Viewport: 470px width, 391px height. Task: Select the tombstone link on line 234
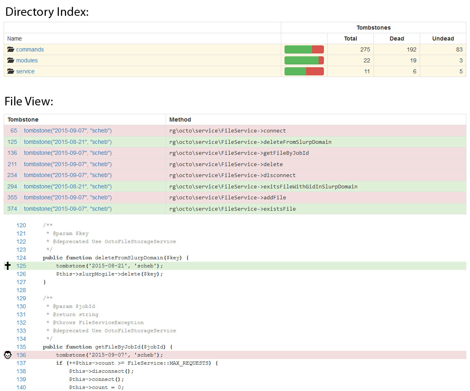[68, 175]
